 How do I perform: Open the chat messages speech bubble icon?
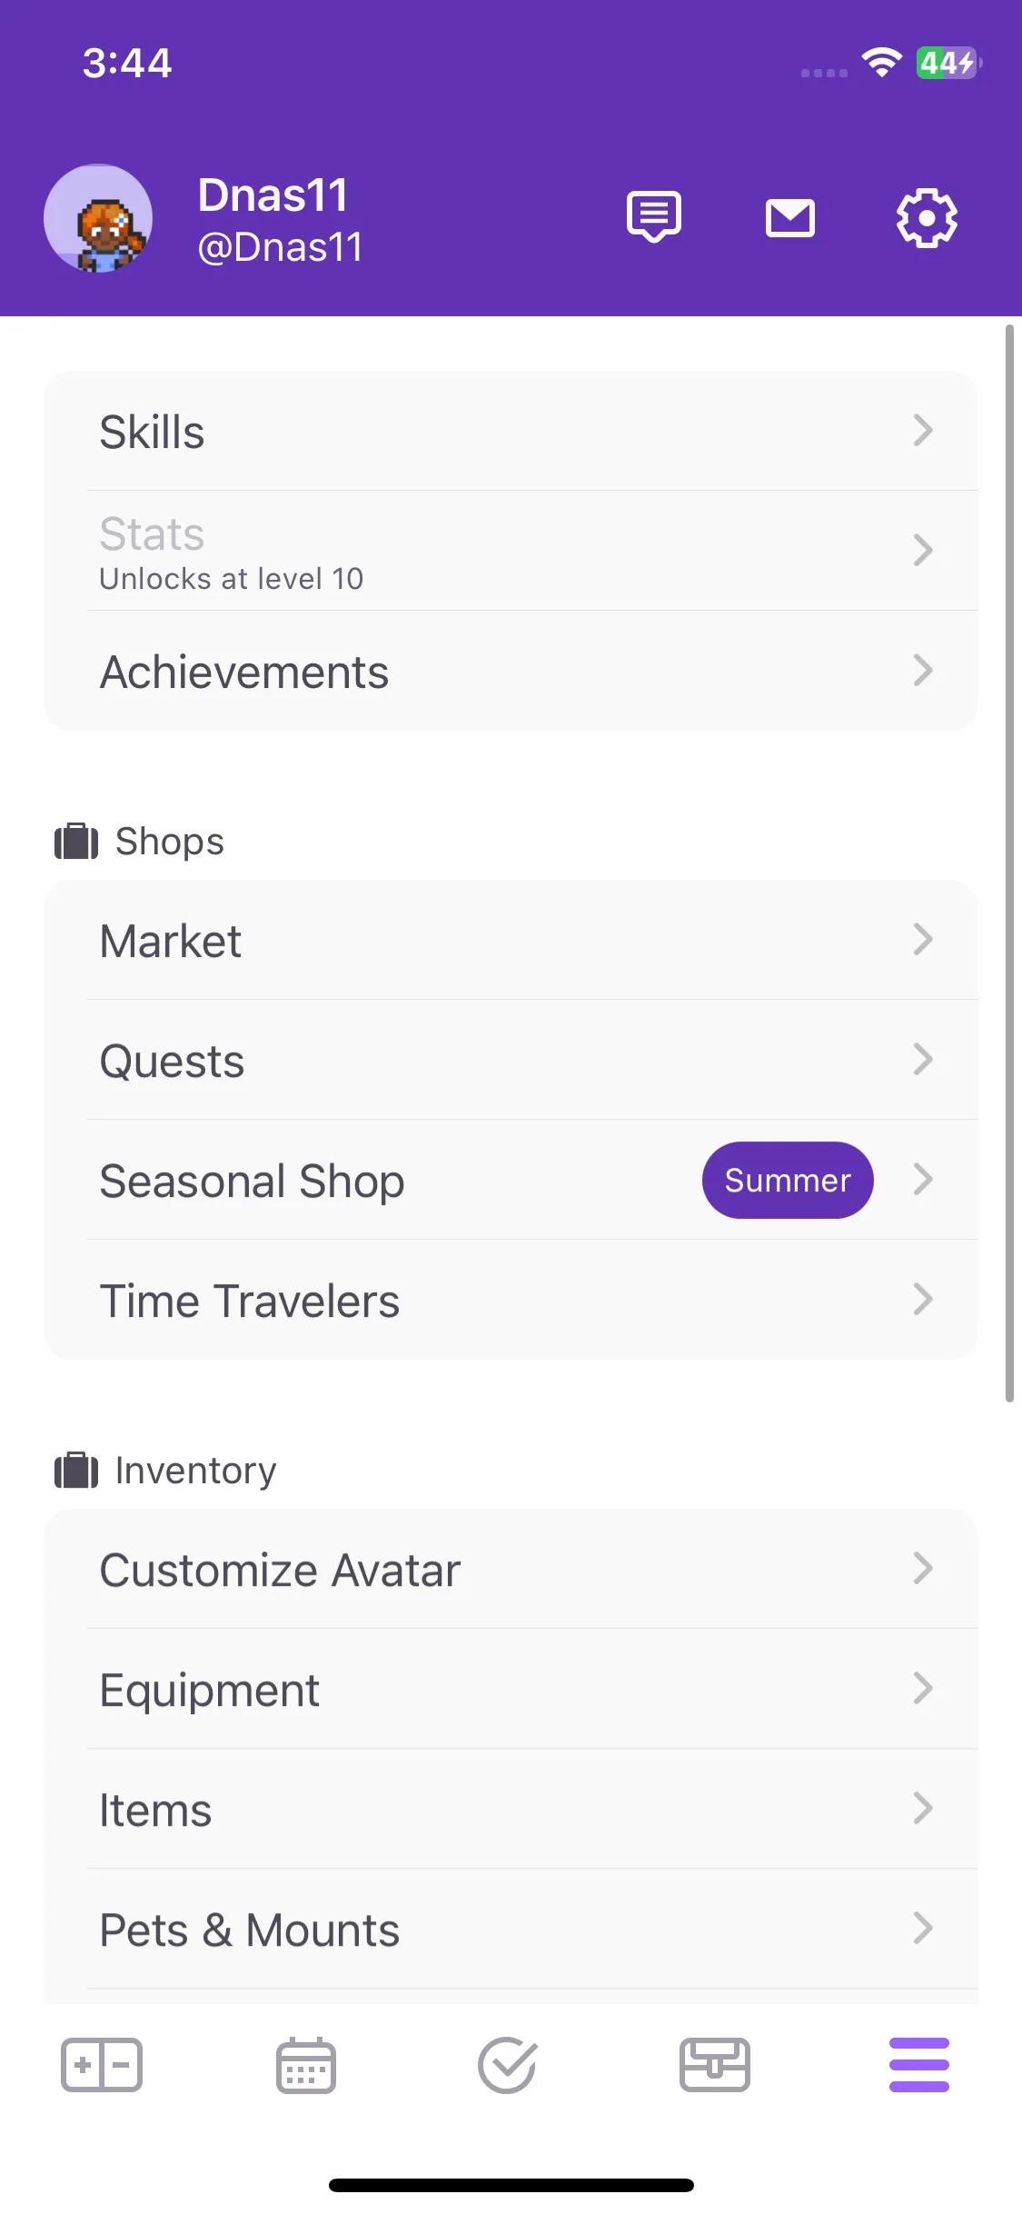654,217
